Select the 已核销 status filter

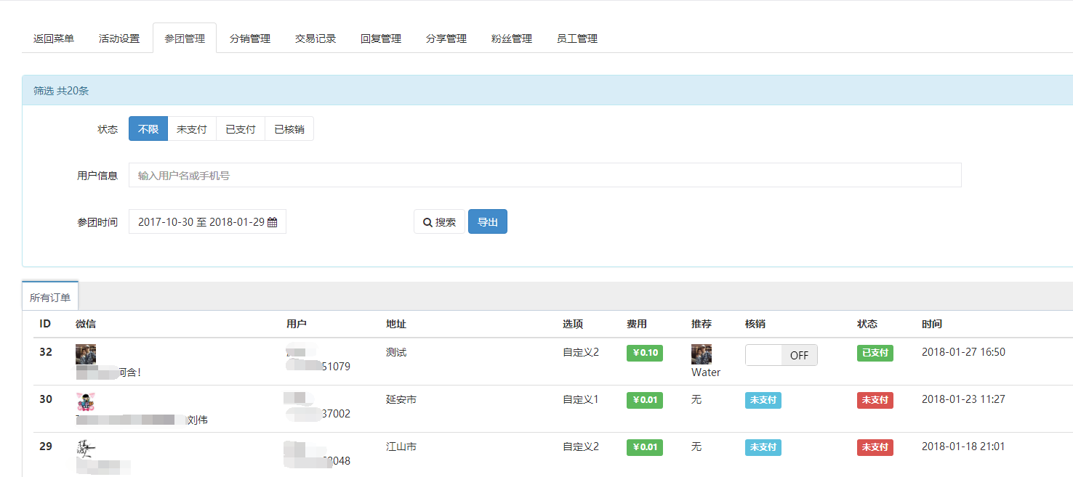(289, 129)
